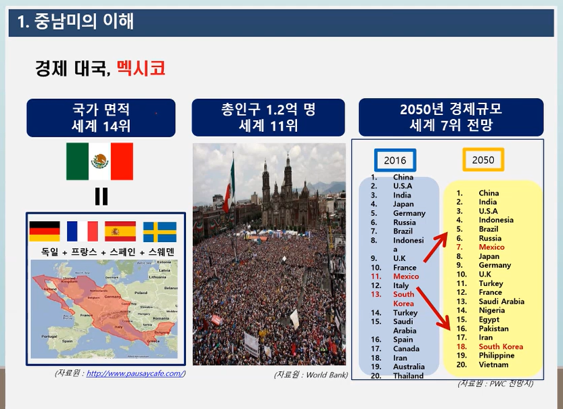
Task: Click 'U.S.A' at rank 2 in 2016 list
Action: (403, 186)
